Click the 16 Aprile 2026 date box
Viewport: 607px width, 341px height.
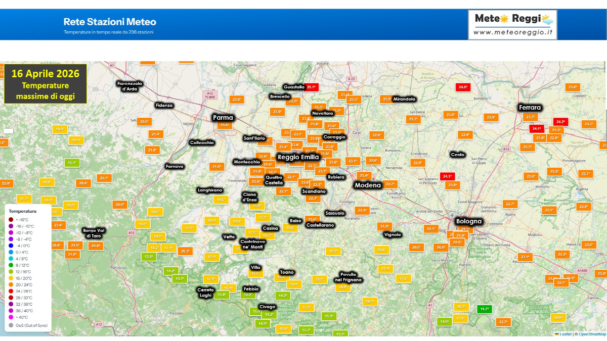[45, 74]
